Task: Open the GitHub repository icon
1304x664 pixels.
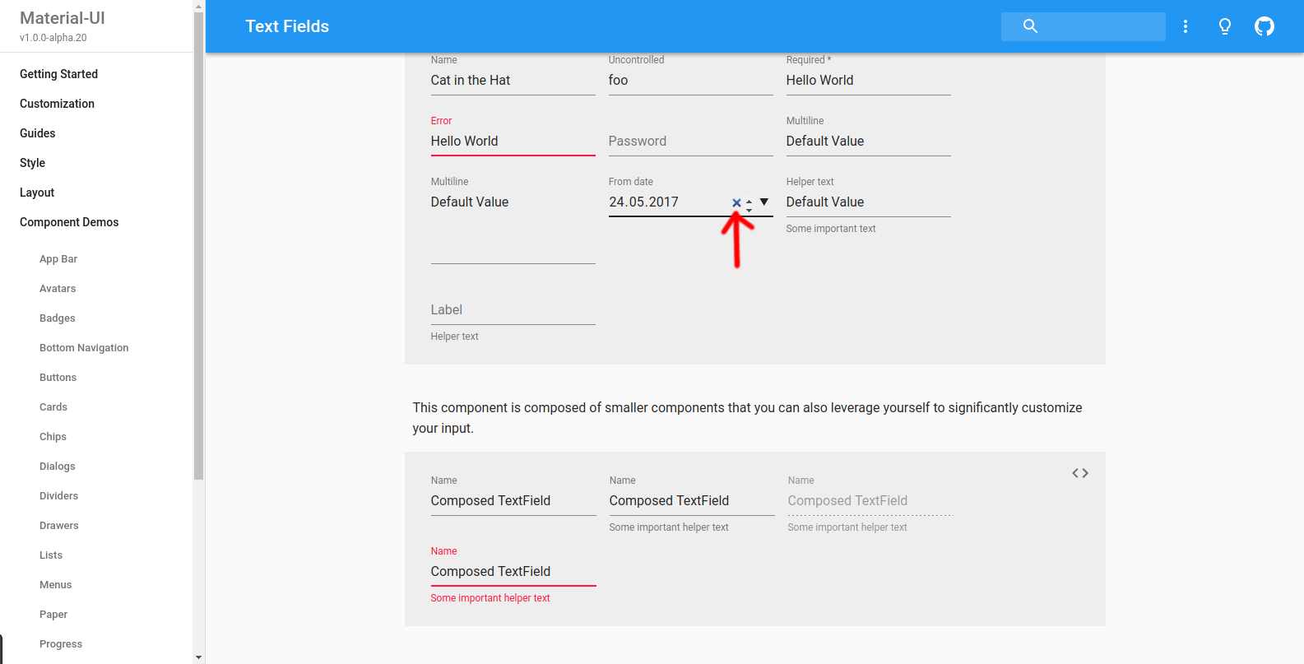Action: 1265,26
